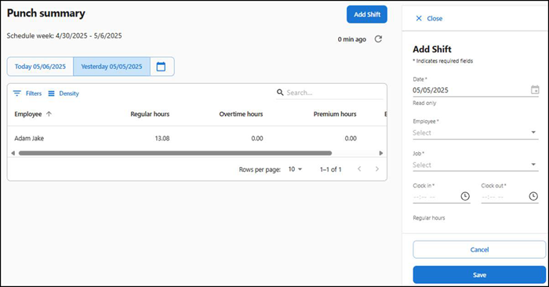Click the calendar icon in the Date field
This screenshot has height=287, width=549.
[x=535, y=89]
